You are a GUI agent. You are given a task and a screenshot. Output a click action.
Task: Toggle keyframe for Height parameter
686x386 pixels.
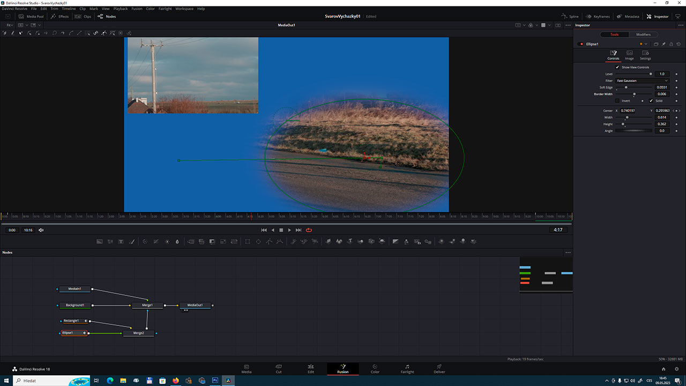coord(676,124)
